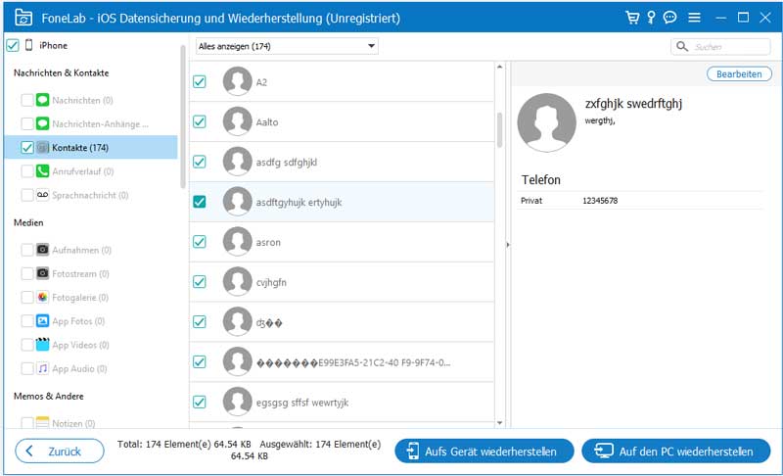Select Nachrichten-Anhänge in the sidebar
783x476 pixels.
(101, 123)
